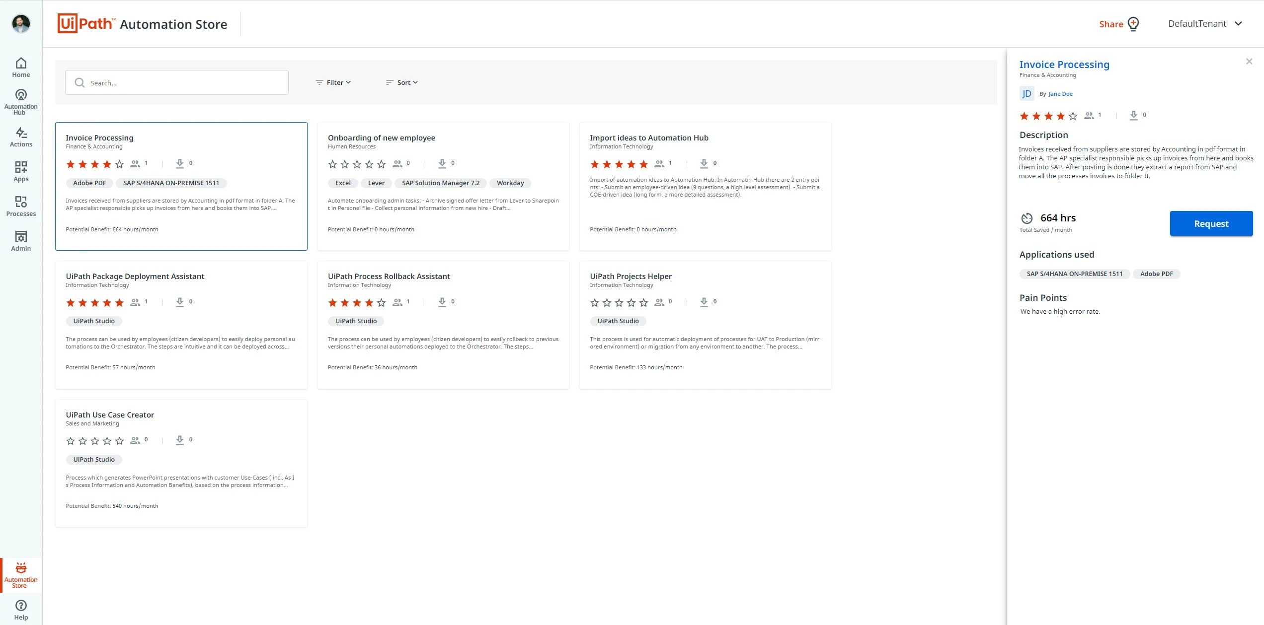Image resolution: width=1264 pixels, height=625 pixels.
Task: Click in the Search field
Action: (x=177, y=82)
